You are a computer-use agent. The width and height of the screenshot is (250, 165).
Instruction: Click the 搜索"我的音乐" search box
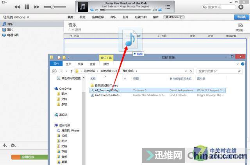pyautogui.click(x=220, y=71)
